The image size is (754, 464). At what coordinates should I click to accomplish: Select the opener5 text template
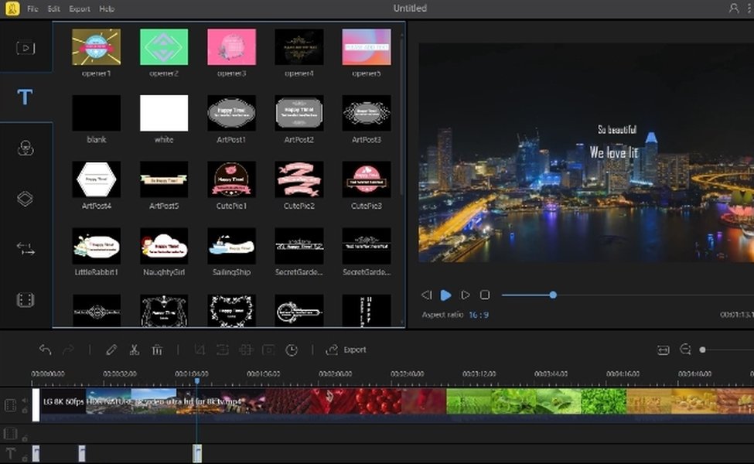(367, 47)
